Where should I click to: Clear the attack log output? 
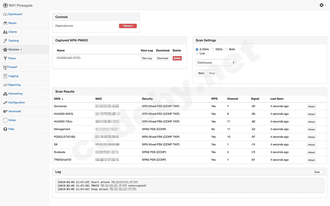click(317, 172)
